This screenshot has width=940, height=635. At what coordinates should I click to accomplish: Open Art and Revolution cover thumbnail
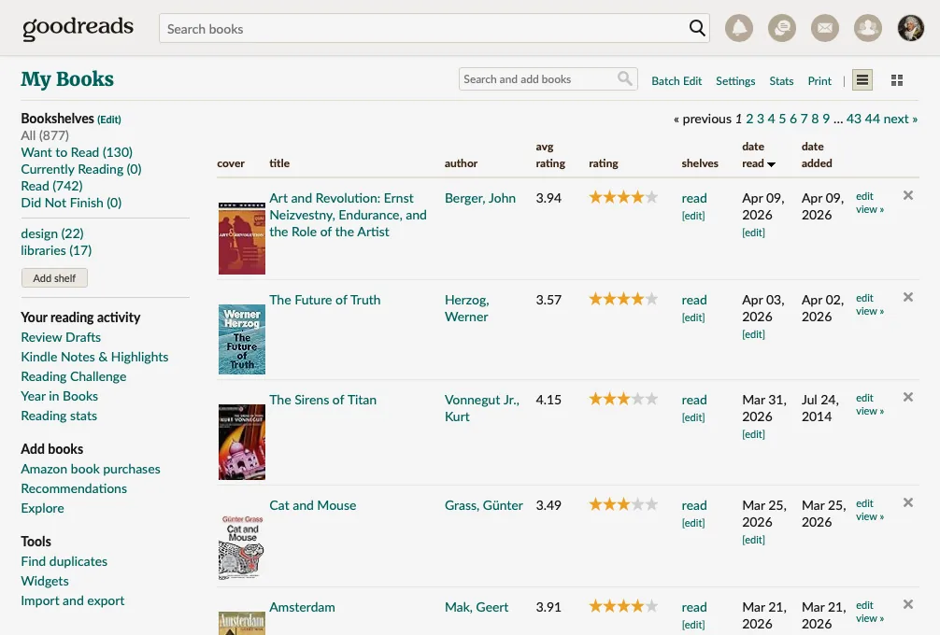pyautogui.click(x=242, y=238)
